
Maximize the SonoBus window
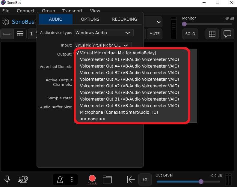coord(218,3)
